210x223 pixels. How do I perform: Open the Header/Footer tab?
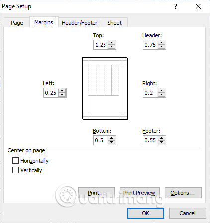point(79,23)
